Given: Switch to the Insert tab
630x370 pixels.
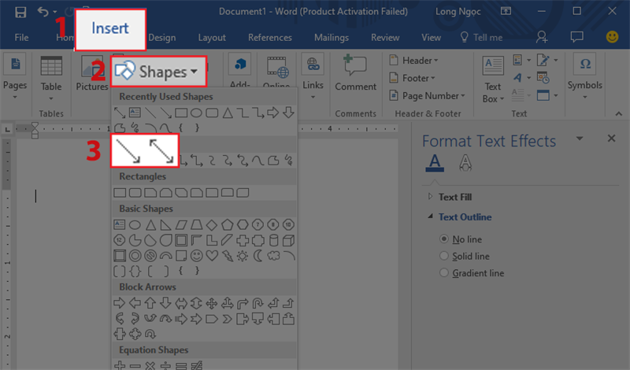Looking at the screenshot, I should click(x=110, y=29).
